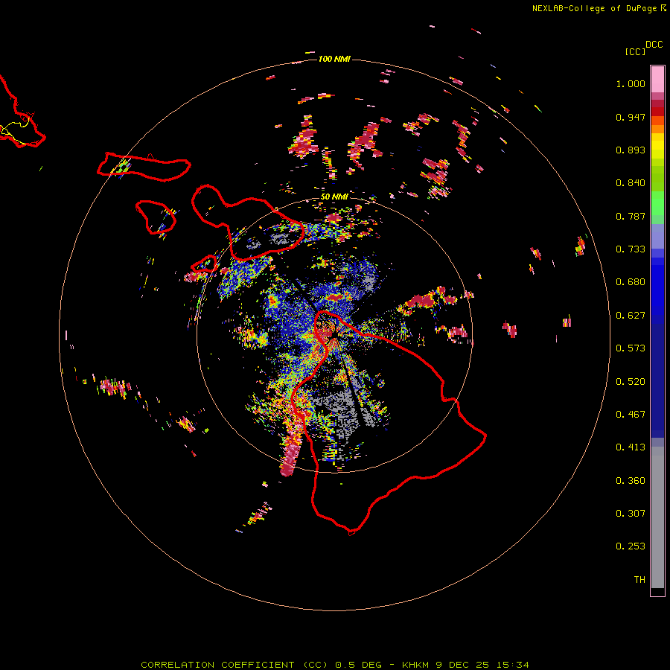This screenshot has height=670, width=670.
Task: Click the 0.787 color scale value
Action: click(631, 216)
